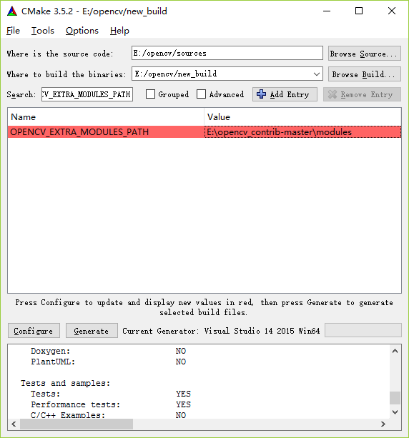Open the Tools menu
The image size is (409, 438).
coord(43,31)
